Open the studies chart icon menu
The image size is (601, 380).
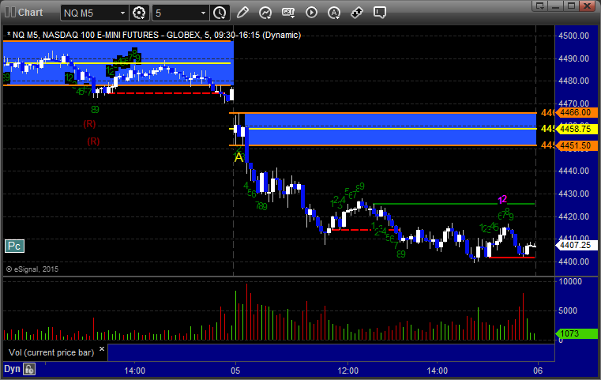pyautogui.click(x=265, y=13)
